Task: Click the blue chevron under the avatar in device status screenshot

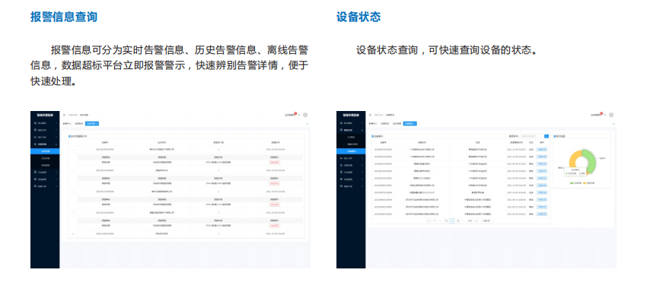Action: (x=614, y=124)
